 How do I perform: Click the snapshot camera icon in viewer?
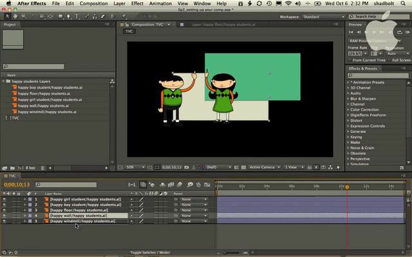(x=187, y=167)
